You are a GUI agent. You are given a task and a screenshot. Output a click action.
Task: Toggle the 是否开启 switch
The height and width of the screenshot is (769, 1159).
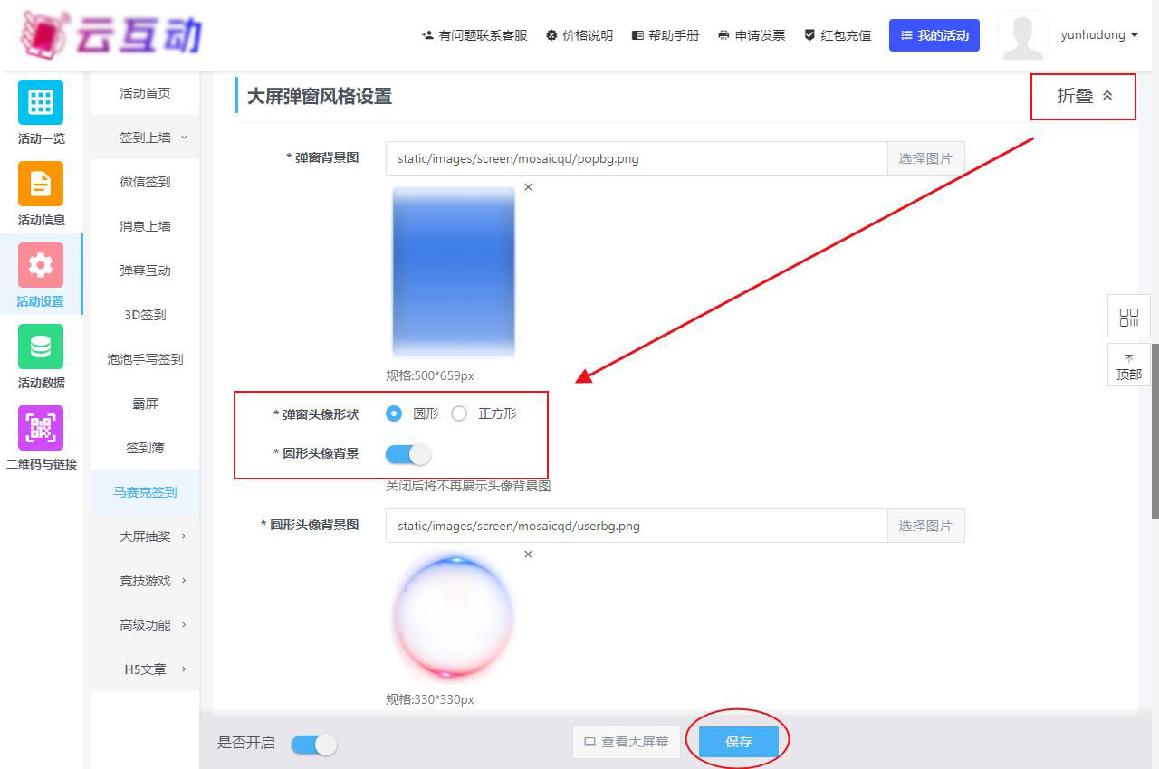pos(313,744)
